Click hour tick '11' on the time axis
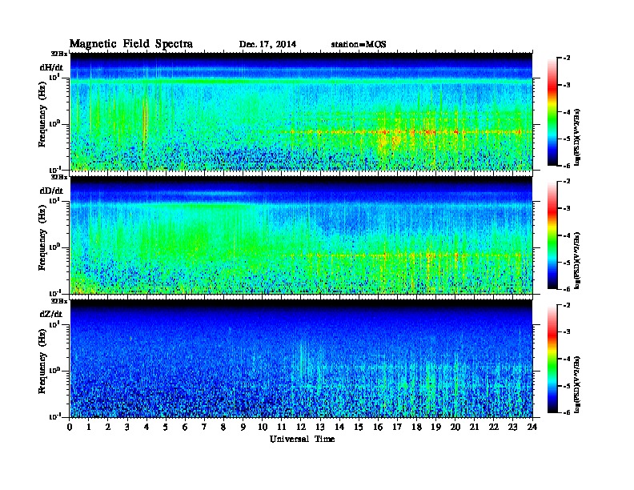The image size is (634, 490). [x=282, y=428]
